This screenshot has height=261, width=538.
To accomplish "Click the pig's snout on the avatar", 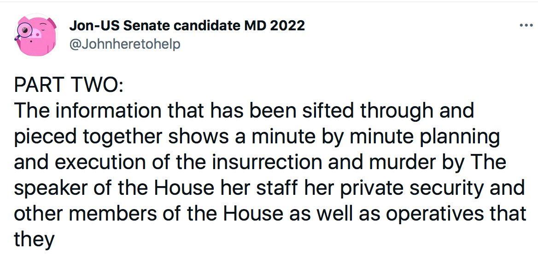I will 37,34.
